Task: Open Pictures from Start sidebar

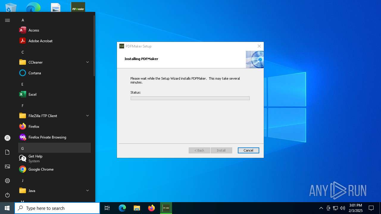Action: (7, 166)
